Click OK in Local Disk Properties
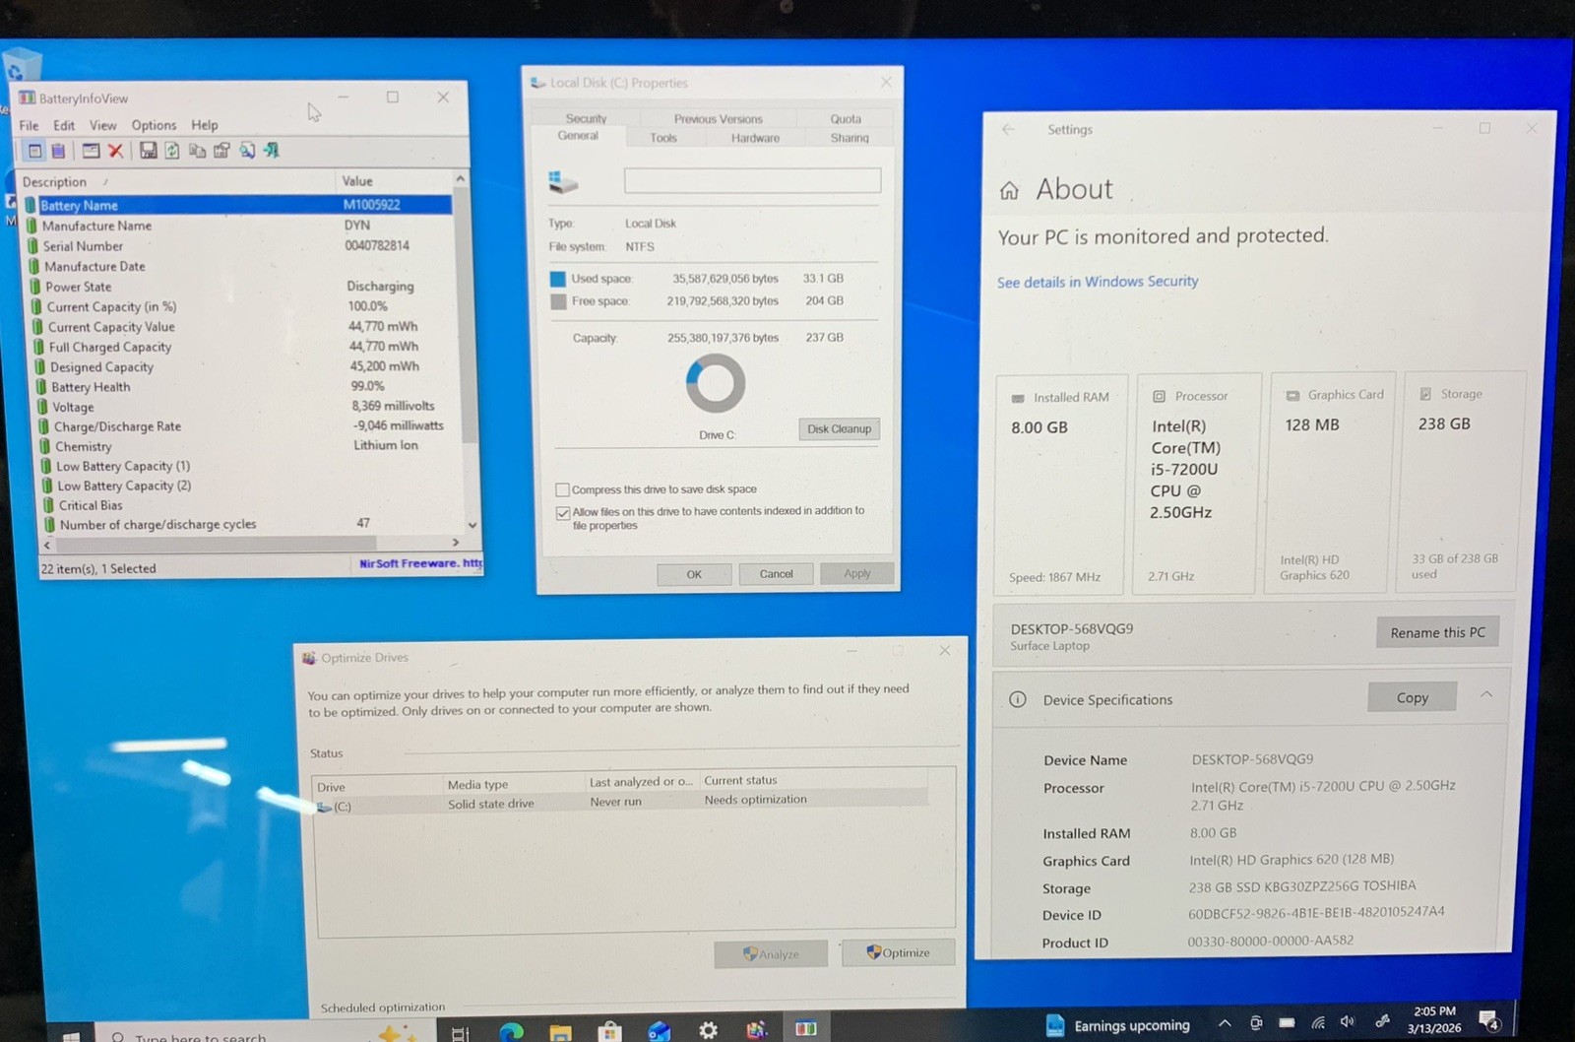The height and width of the screenshot is (1042, 1575). tap(694, 574)
